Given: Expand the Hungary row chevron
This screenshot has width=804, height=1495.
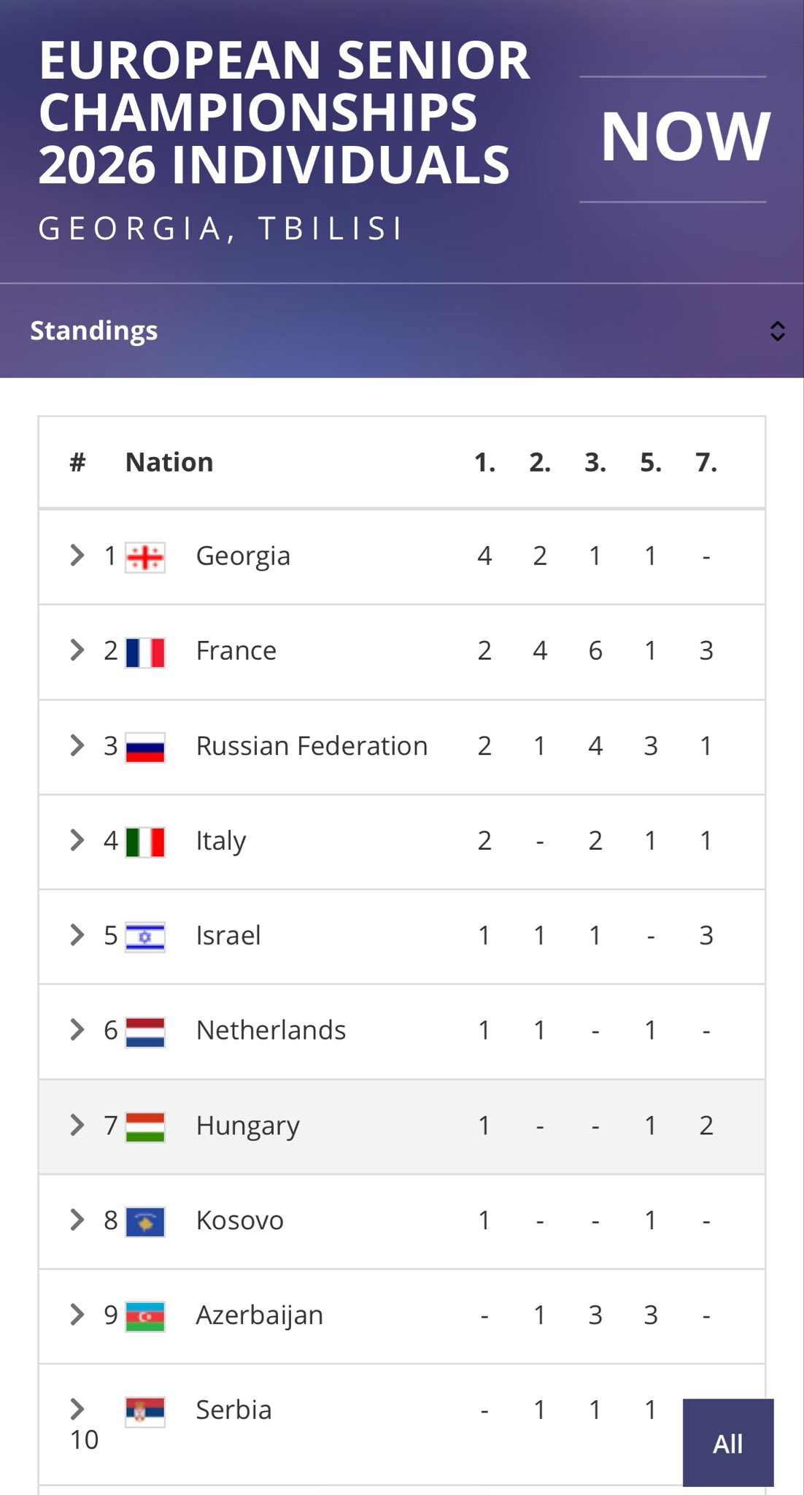Looking at the screenshot, I should click(77, 1125).
